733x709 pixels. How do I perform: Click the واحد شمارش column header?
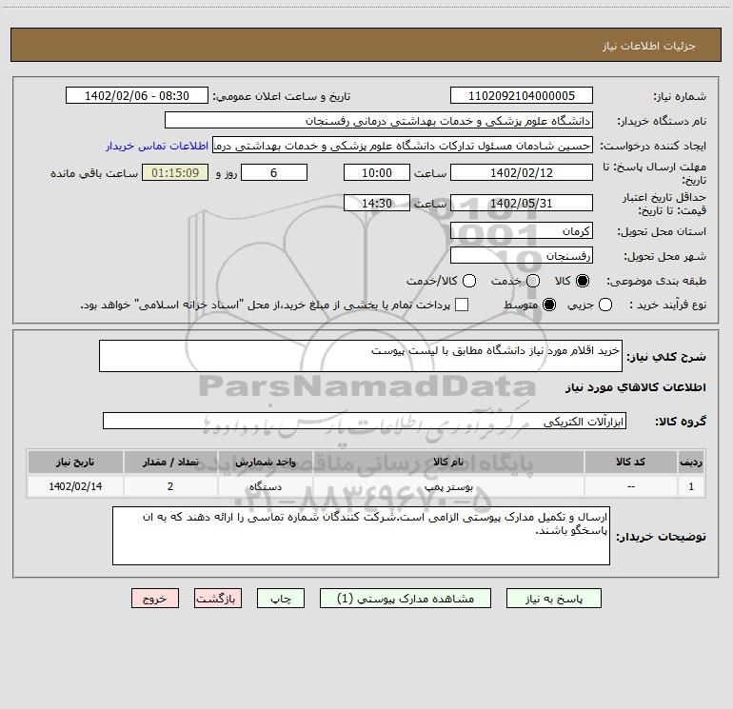click(265, 462)
